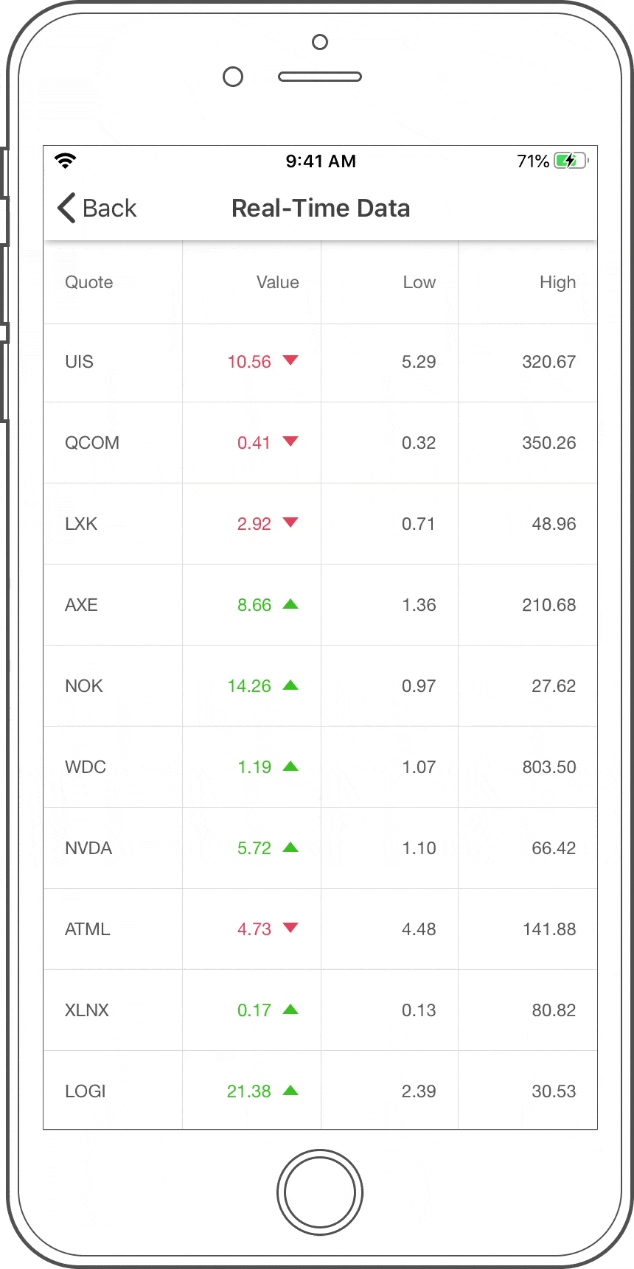Tap the green up arrow in AXE row

pos(290,604)
